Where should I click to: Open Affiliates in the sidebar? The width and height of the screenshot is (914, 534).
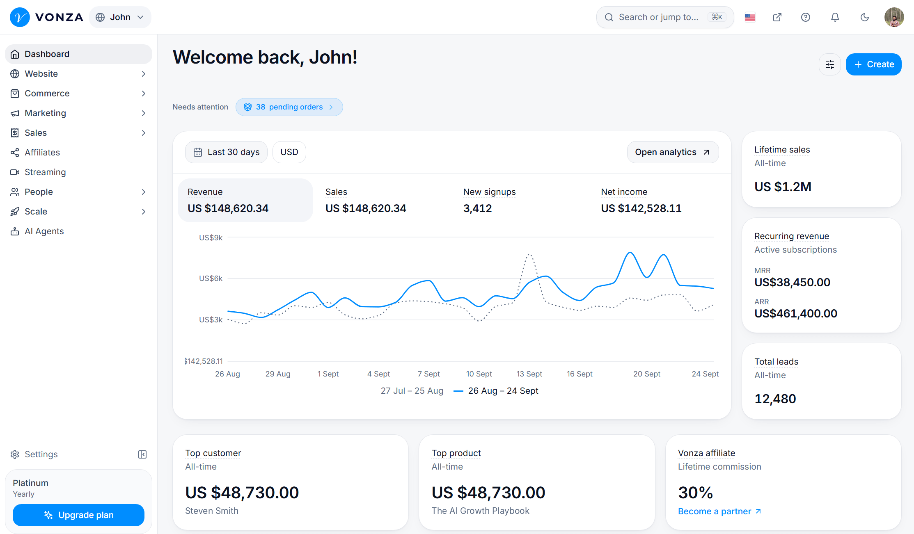pyautogui.click(x=78, y=153)
